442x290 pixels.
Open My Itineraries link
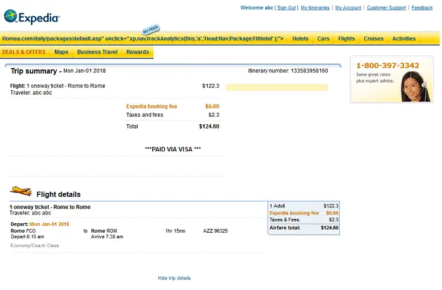tap(315, 8)
